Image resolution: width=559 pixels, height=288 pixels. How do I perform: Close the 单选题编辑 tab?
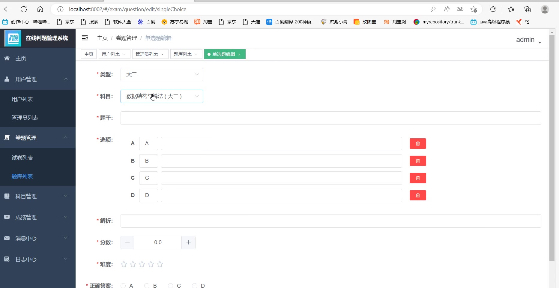(239, 54)
